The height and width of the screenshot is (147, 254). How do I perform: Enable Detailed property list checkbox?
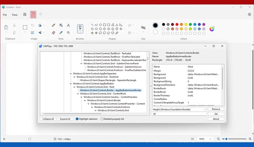pyautogui.click(x=102, y=119)
